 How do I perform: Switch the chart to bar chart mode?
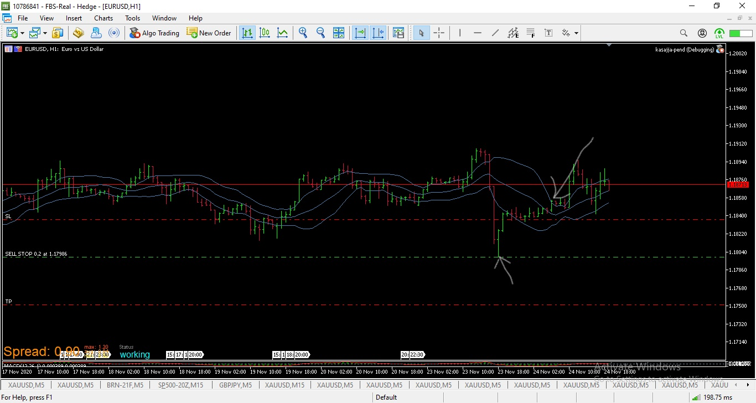pos(247,33)
